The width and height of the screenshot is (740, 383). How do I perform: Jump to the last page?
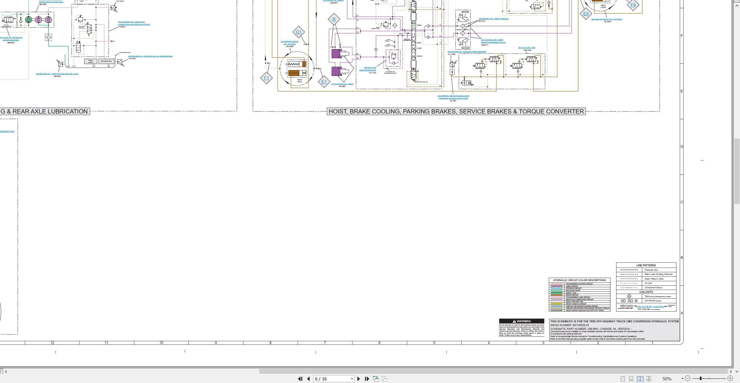point(367,379)
